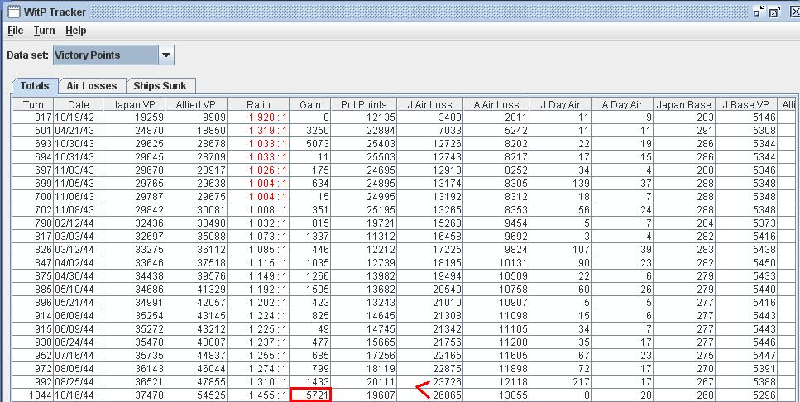Select A Air Loss cell 9454
Image resolution: width=800 pixels, height=402 pixels.
click(496, 223)
